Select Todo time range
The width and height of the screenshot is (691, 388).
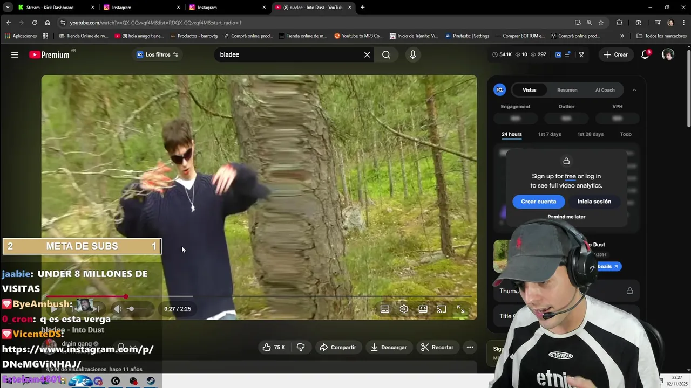click(626, 134)
